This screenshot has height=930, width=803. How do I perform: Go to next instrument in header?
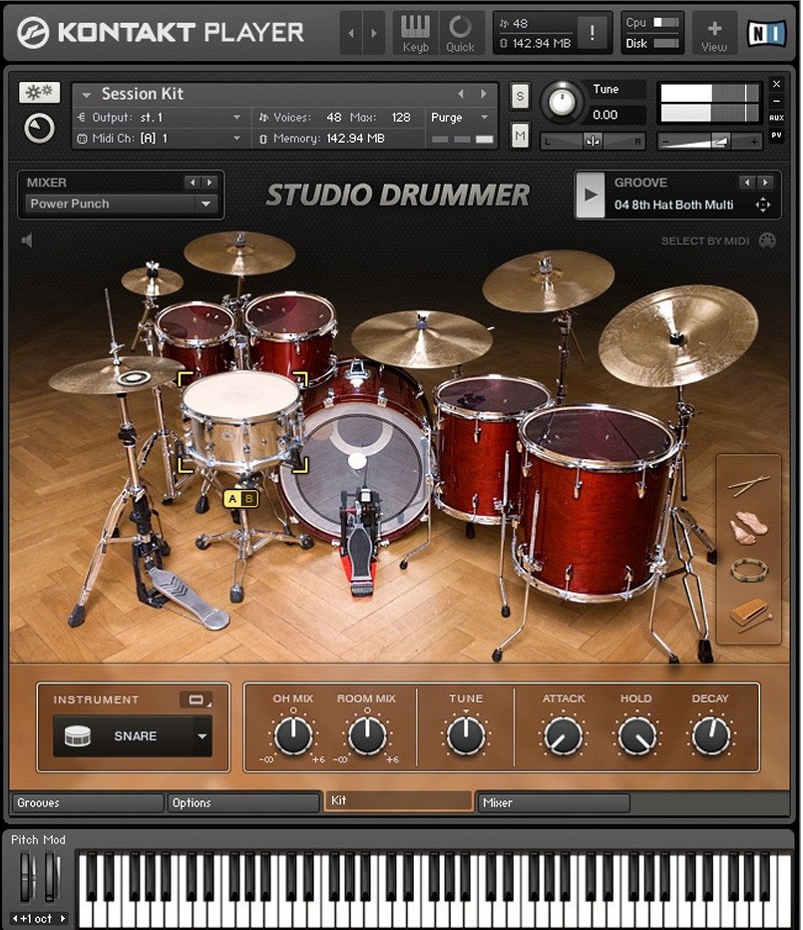[x=484, y=94]
